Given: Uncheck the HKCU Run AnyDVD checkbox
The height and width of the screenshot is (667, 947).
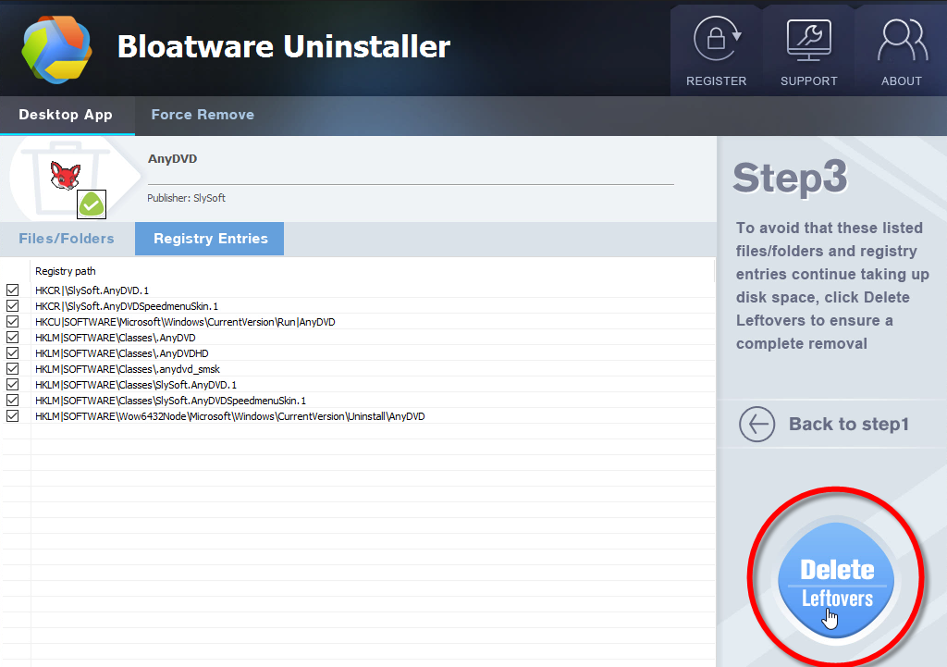Looking at the screenshot, I should point(13,321).
